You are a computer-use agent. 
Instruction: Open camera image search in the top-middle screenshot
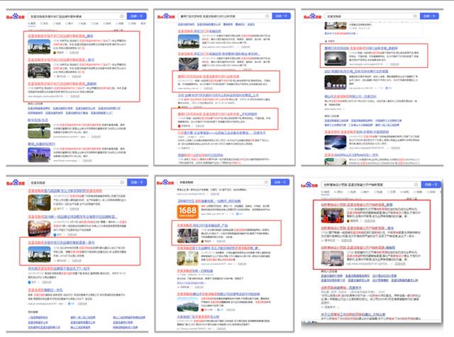(x=267, y=16)
